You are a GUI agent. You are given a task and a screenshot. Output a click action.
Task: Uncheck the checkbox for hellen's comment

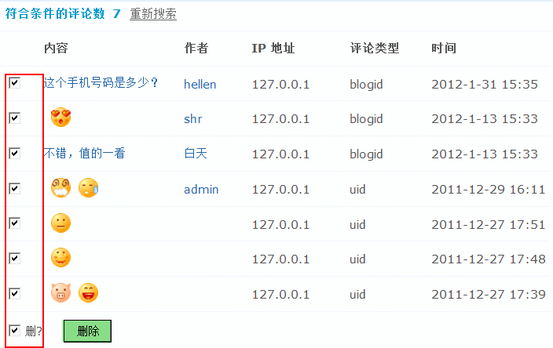click(x=14, y=83)
